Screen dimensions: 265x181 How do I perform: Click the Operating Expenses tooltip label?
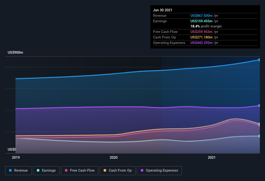pos(169,43)
